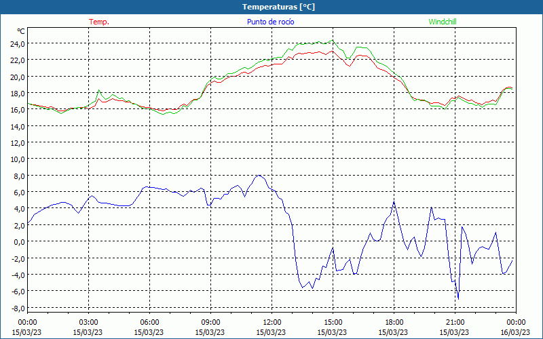Click the 14,0 y-axis value
This screenshot has width=543, height=339.
coord(18,126)
